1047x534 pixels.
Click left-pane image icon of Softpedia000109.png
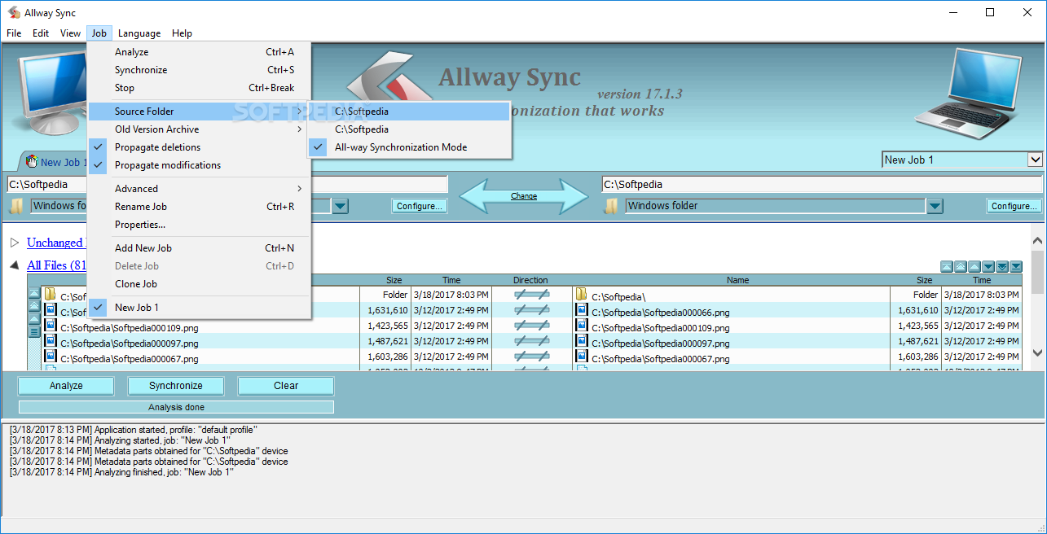51,325
